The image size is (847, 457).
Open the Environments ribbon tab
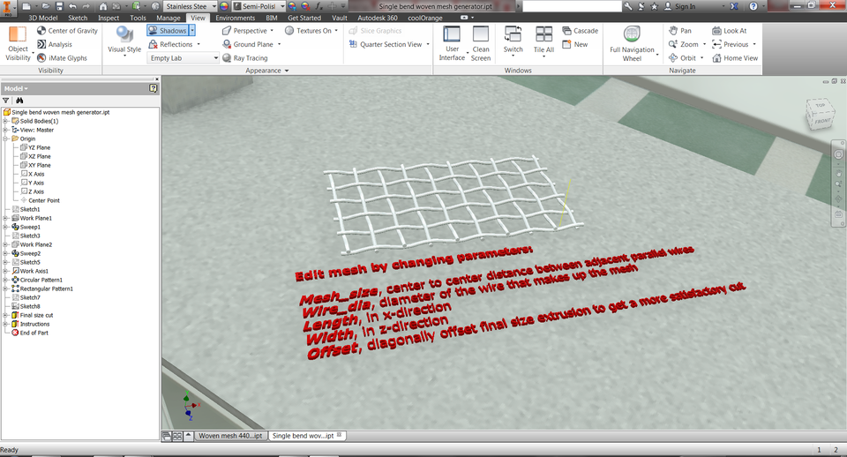click(x=235, y=18)
